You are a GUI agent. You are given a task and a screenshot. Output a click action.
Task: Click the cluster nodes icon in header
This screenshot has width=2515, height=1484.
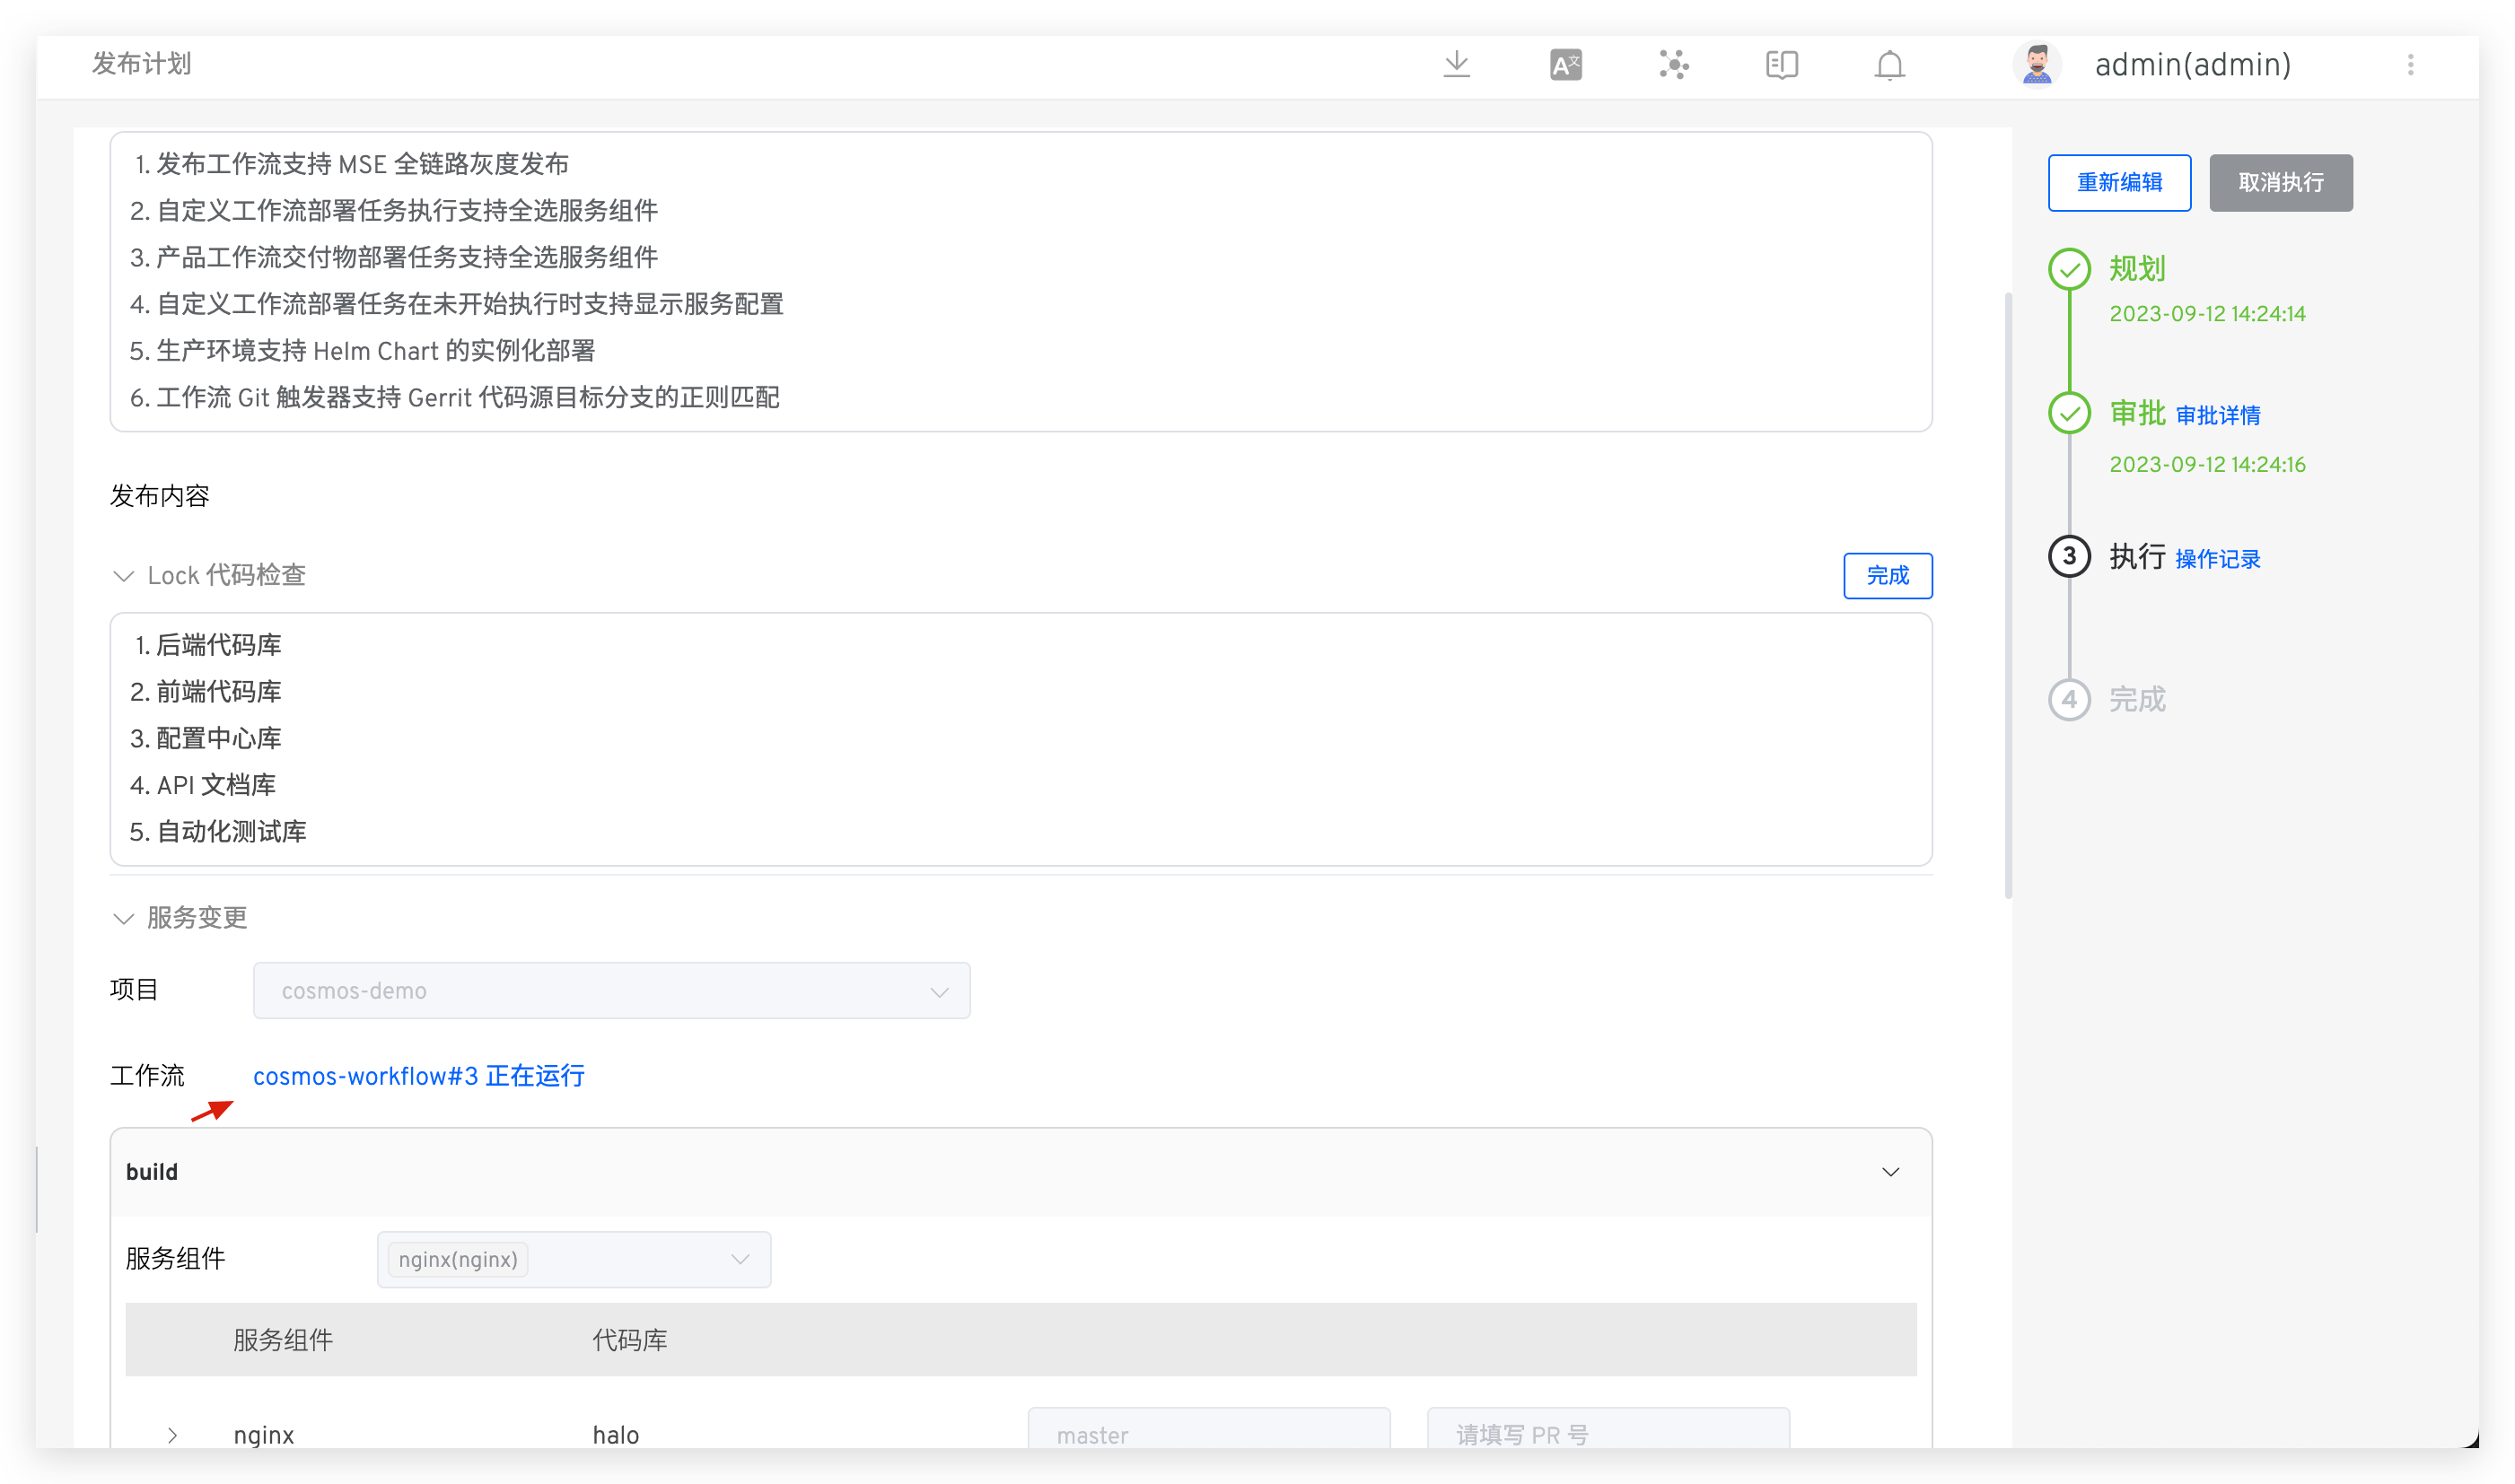point(1674,65)
